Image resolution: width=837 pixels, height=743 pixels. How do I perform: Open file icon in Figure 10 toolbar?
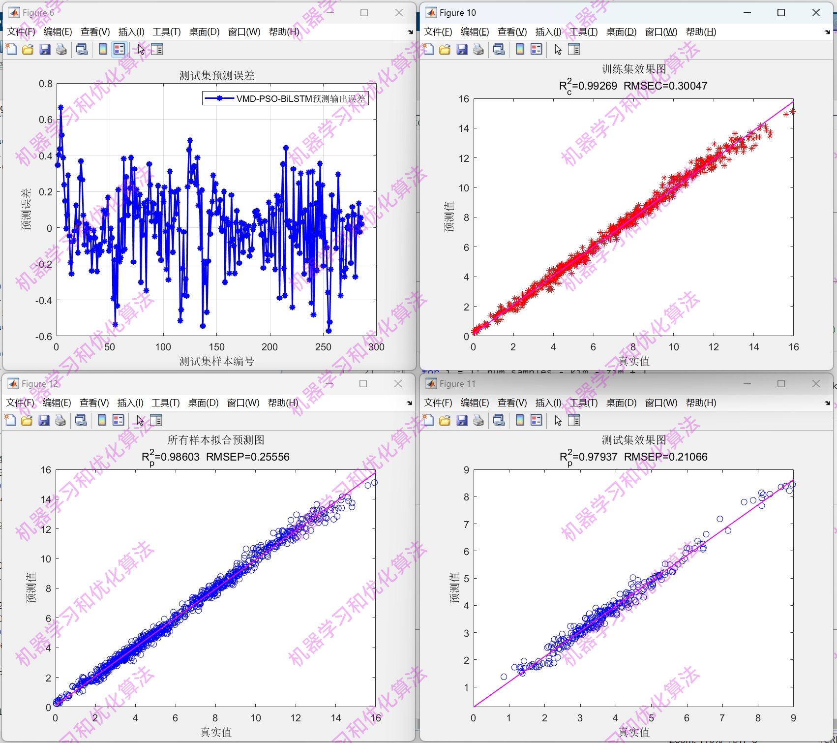(x=445, y=49)
